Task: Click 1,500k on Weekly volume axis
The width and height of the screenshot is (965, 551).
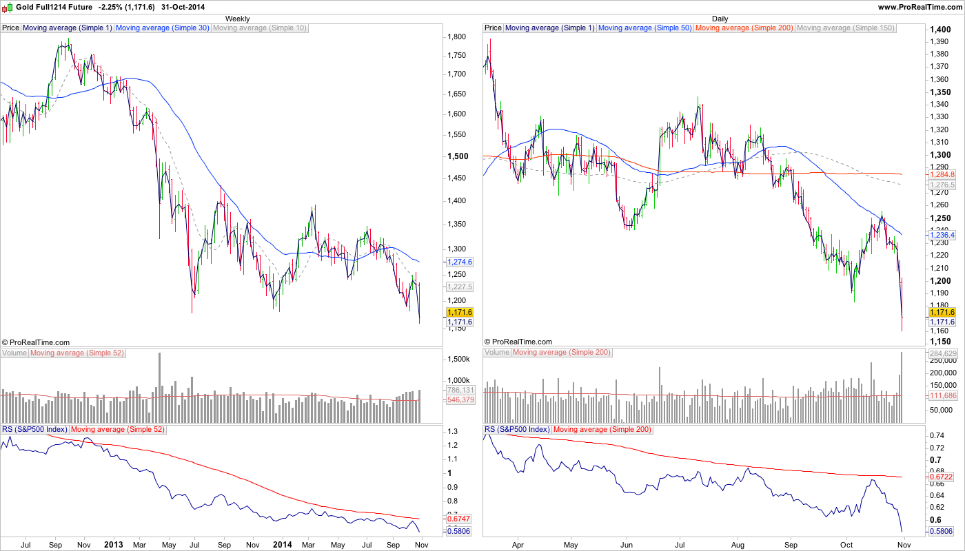Action: click(x=458, y=360)
